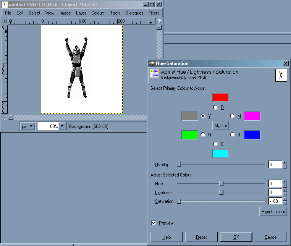
Task: Click the Saturation slider handle
Action: coord(179,201)
